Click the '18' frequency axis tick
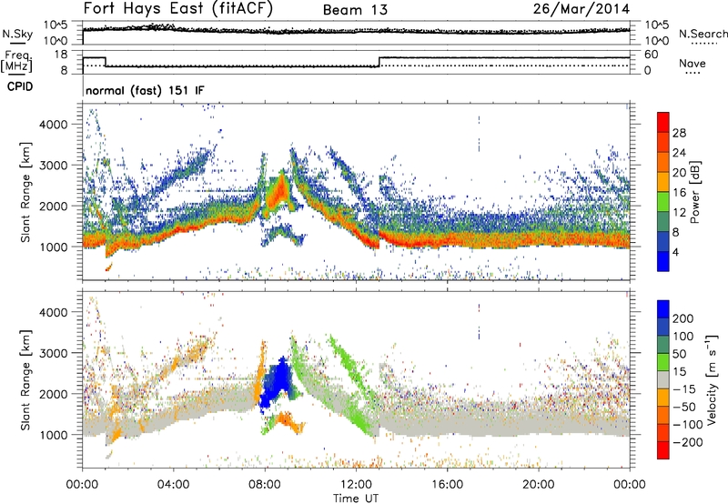The height and width of the screenshot is (504, 728). click(x=61, y=55)
